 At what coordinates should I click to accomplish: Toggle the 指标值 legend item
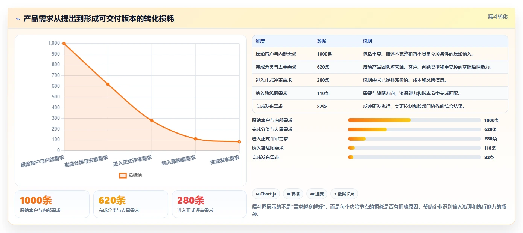coord(131,175)
